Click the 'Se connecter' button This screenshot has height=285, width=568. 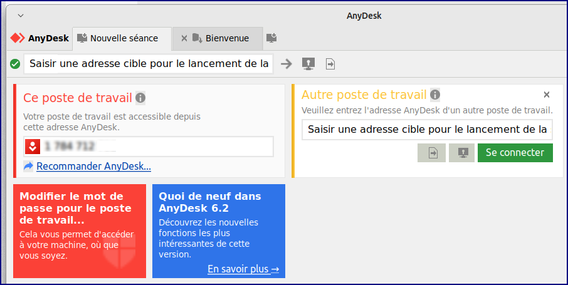pyautogui.click(x=515, y=153)
